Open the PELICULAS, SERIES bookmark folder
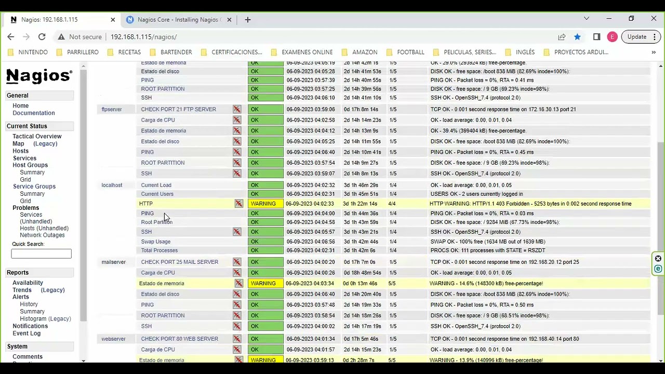The height and width of the screenshot is (374, 665). 464,52
